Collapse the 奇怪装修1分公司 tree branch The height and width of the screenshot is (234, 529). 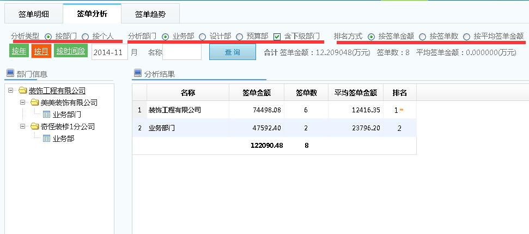click(x=22, y=127)
